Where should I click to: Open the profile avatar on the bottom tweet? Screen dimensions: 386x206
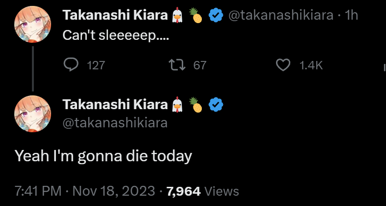click(x=33, y=113)
